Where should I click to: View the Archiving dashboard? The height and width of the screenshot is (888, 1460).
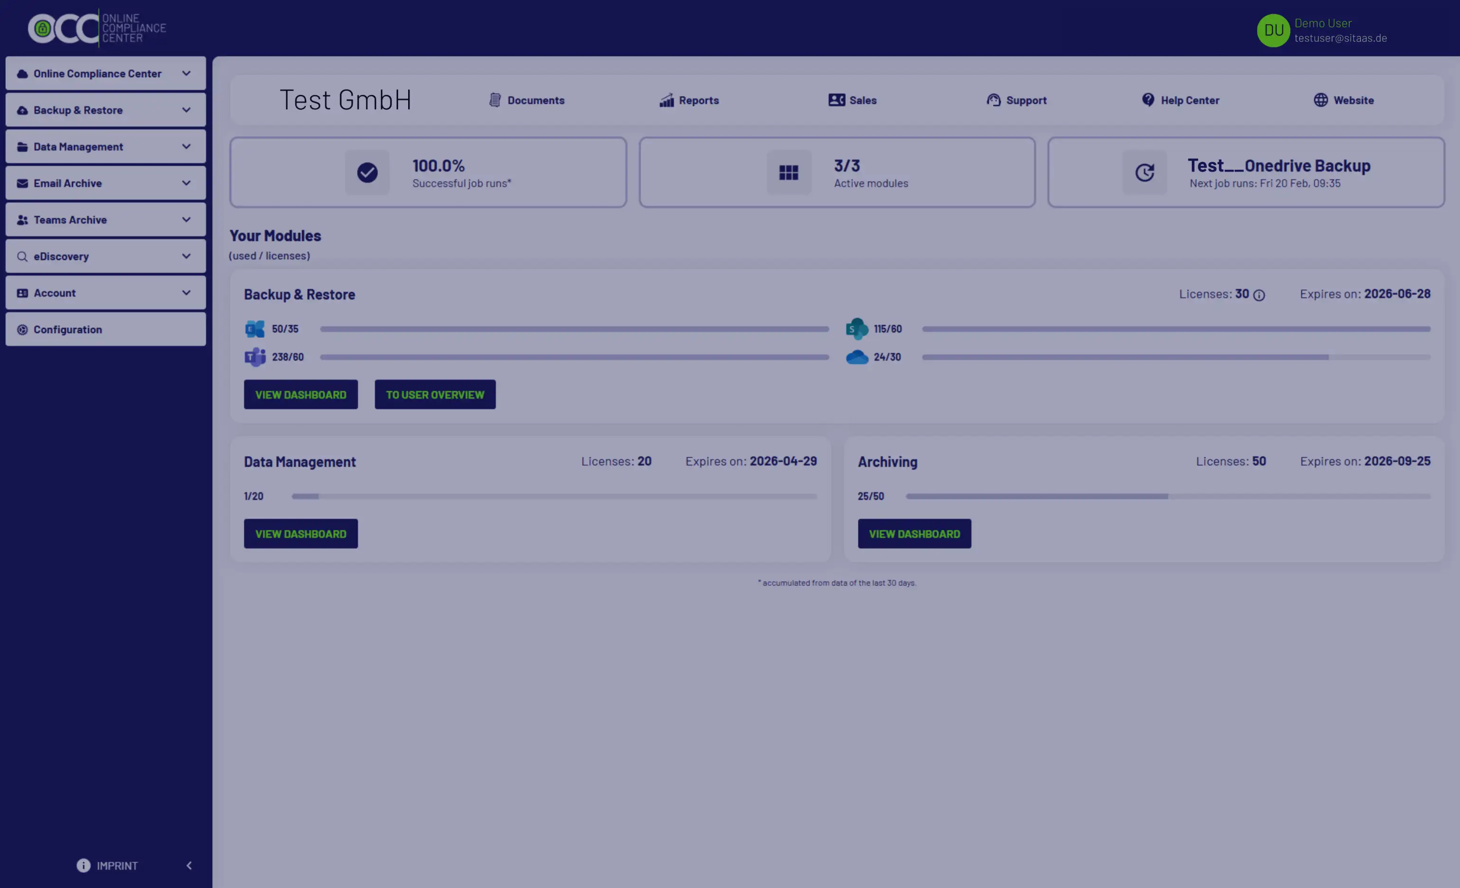coord(914,534)
